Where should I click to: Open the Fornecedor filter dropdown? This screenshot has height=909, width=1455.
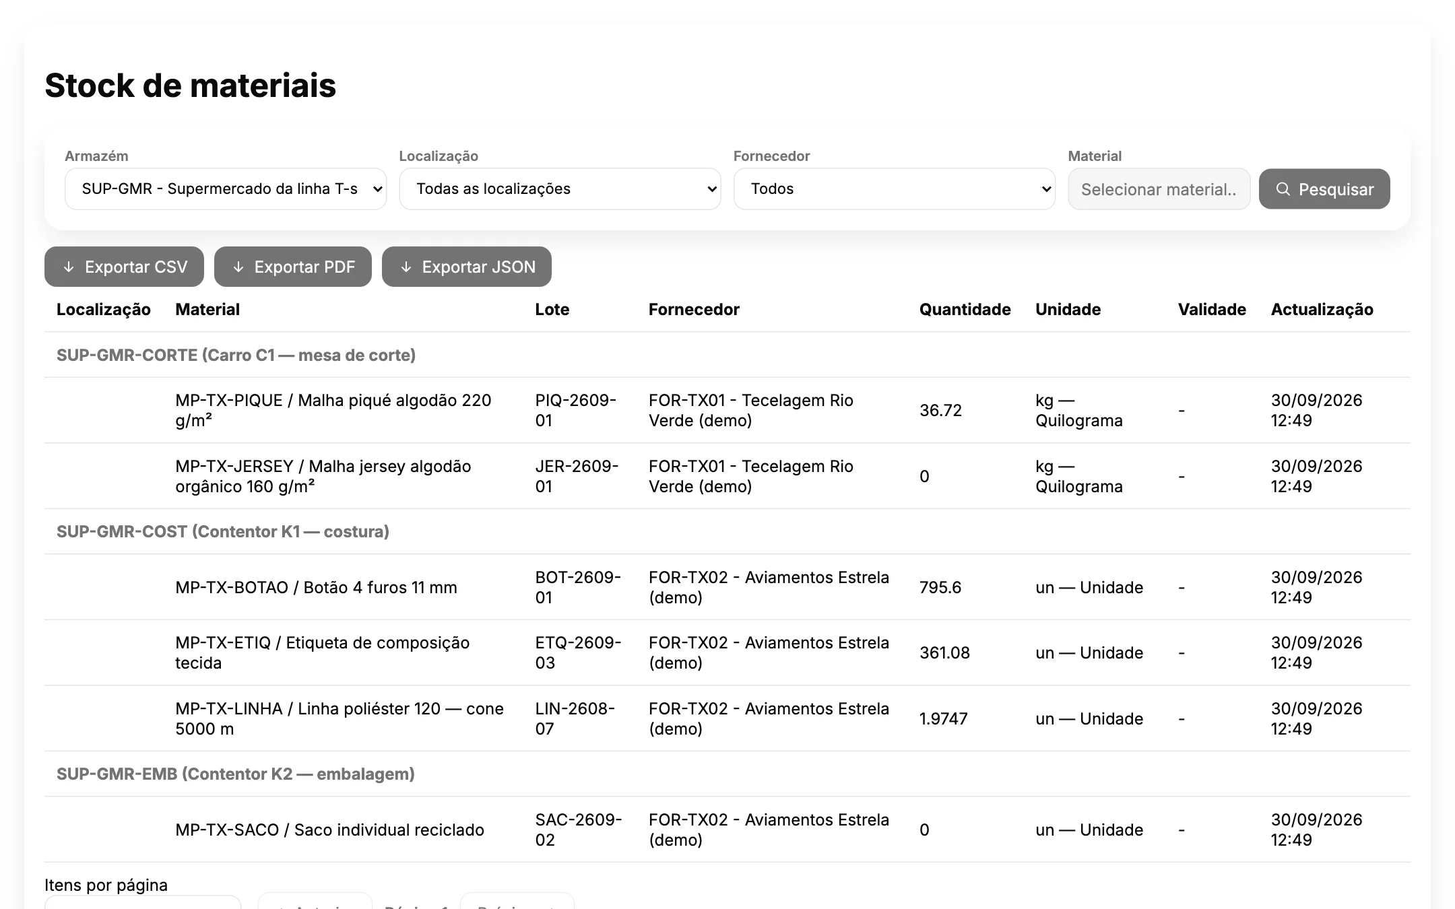point(894,189)
